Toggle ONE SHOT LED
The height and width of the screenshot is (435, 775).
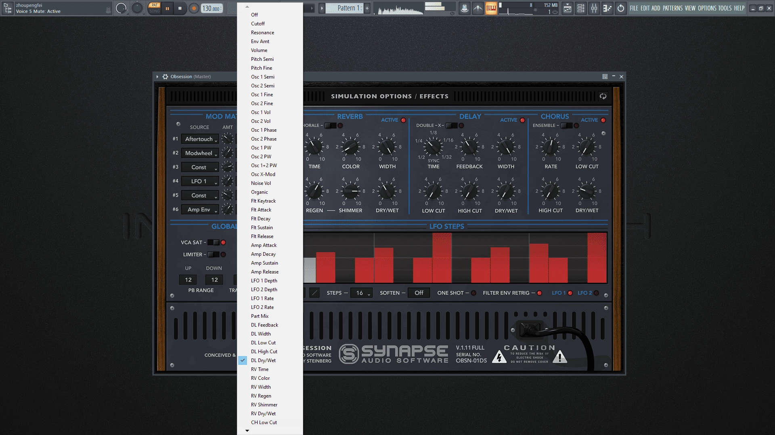(473, 293)
